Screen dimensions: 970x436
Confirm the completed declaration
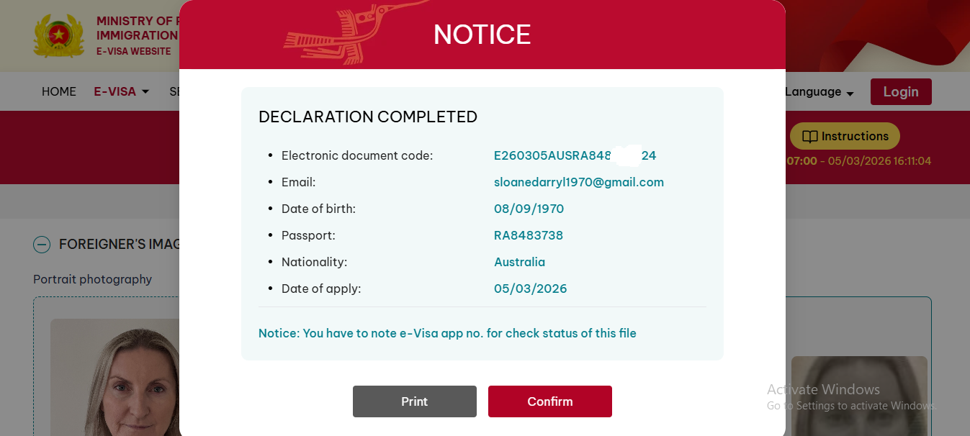[549, 401]
